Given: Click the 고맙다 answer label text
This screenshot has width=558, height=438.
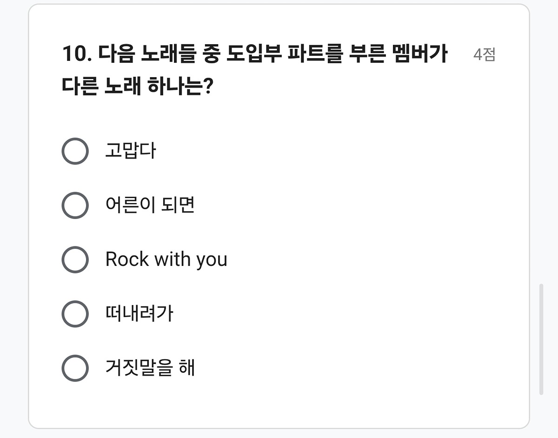Looking at the screenshot, I should click(131, 151).
